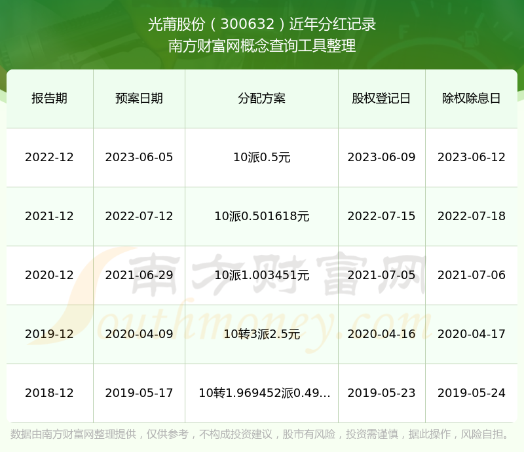Click the 2020-04-16 record date cell

coord(381,333)
